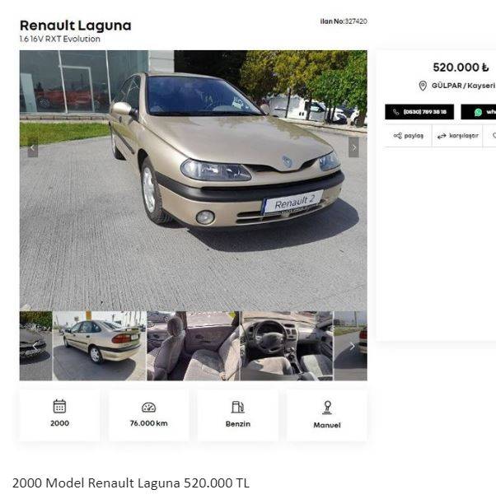The image size is (496, 499).
Task: Open the karşılaştır compare link
Action: 457,136
